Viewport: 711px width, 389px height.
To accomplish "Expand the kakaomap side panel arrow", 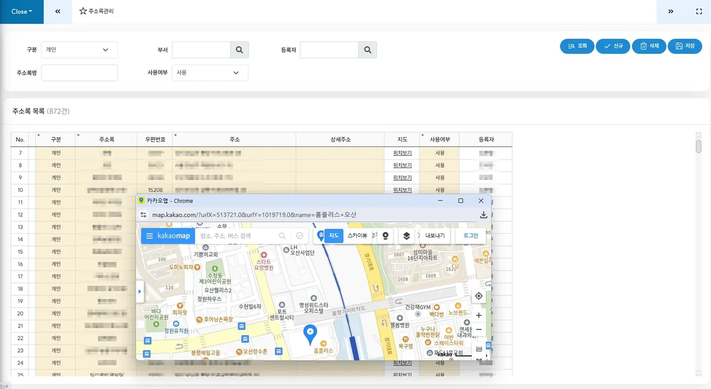I will (x=139, y=291).
